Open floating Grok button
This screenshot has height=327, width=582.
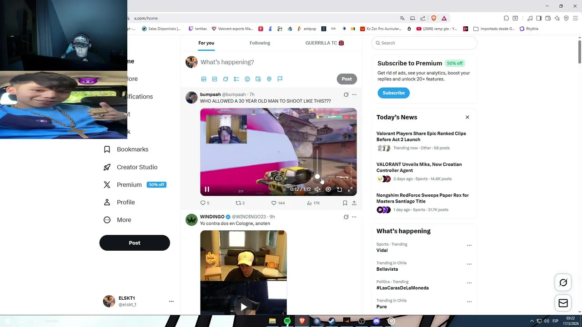click(563, 283)
